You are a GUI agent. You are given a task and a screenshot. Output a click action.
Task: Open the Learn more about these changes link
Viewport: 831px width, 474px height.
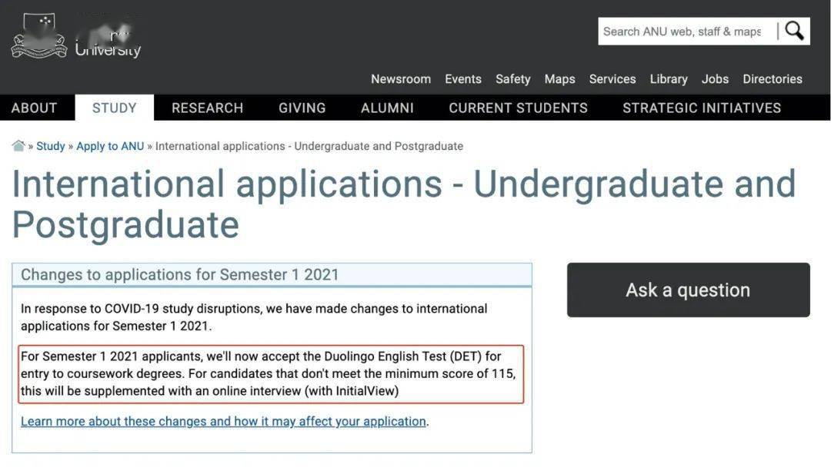click(x=223, y=421)
